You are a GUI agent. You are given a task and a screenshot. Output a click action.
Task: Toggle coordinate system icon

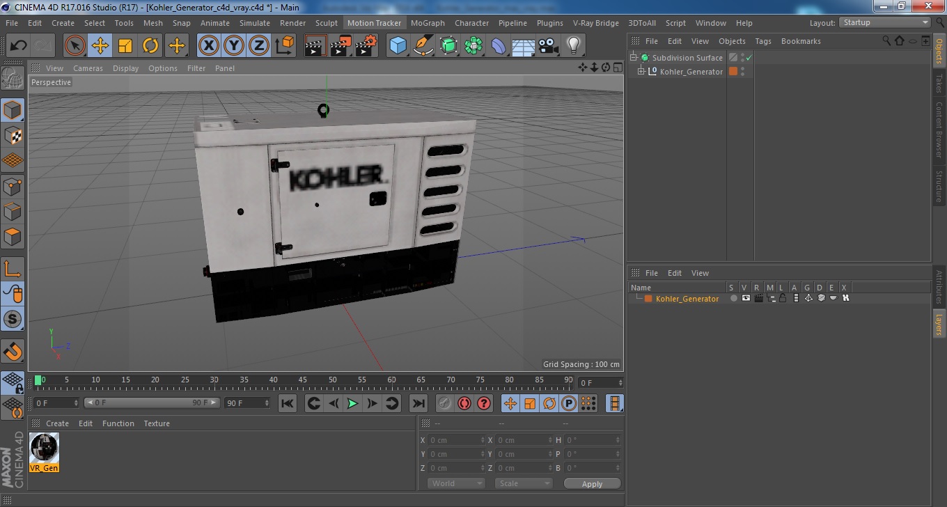click(284, 46)
